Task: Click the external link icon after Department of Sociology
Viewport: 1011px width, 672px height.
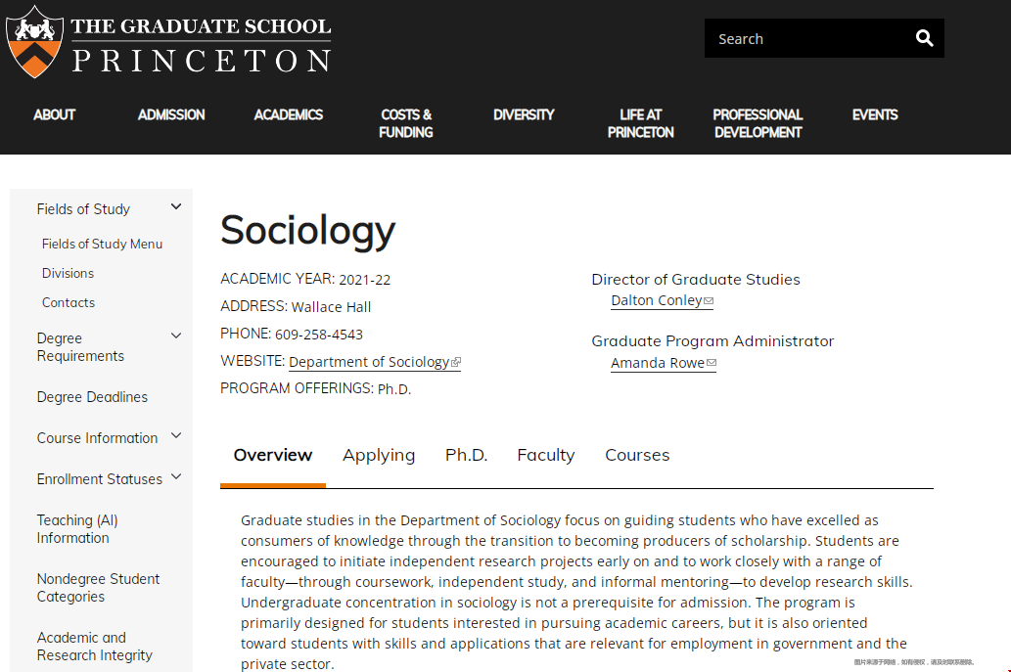Action: [456, 362]
